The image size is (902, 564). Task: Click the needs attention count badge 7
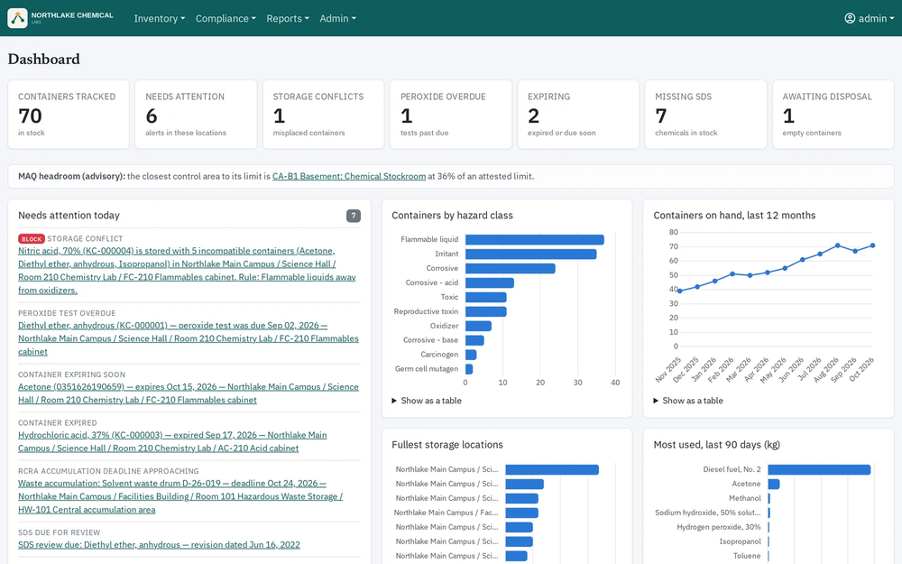pos(354,216)
